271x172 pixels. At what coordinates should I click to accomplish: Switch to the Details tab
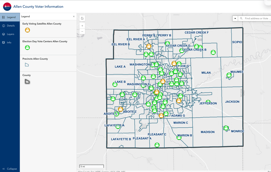click(10, 26)
